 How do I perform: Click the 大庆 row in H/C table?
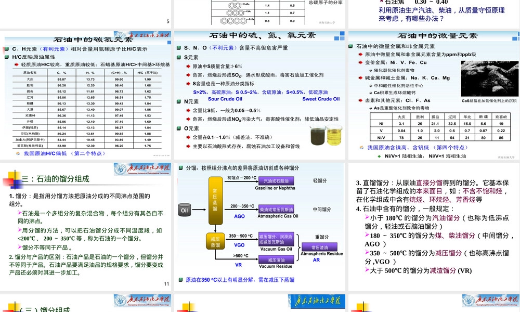point(87,79)
